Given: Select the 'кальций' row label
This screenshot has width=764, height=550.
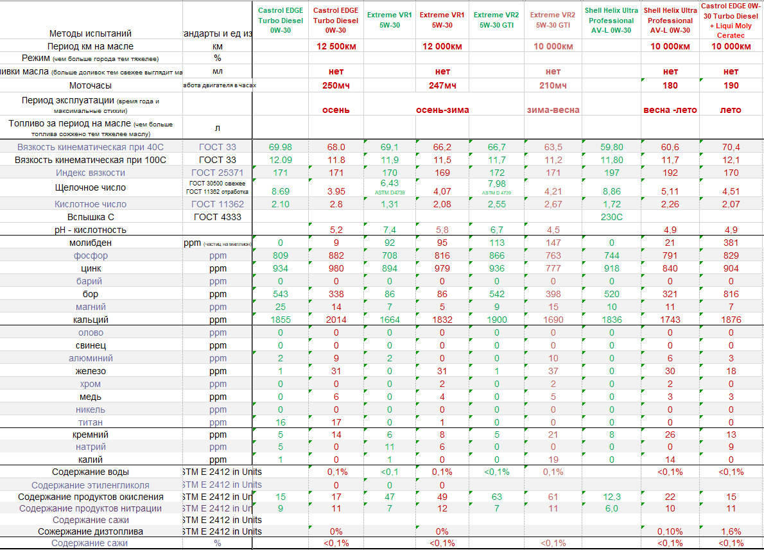Looking at the screenshot, I should click(x=91, y=320).
